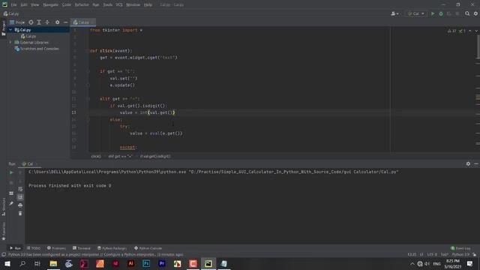The height and width of the screenshot is (270, 480).
Task: Toggle the Favorites side tool window tab
Action: pos(3,232)
